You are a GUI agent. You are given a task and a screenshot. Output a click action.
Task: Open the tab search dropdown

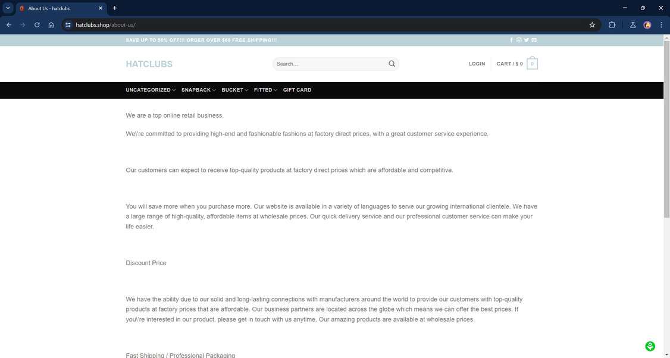[8, 8]
